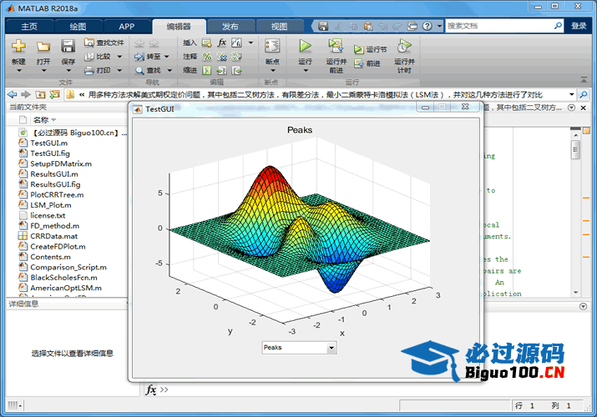Open the Name (名称) column sort dropdown
Viewport: 597px width, 417px height.
coord(53,120)
